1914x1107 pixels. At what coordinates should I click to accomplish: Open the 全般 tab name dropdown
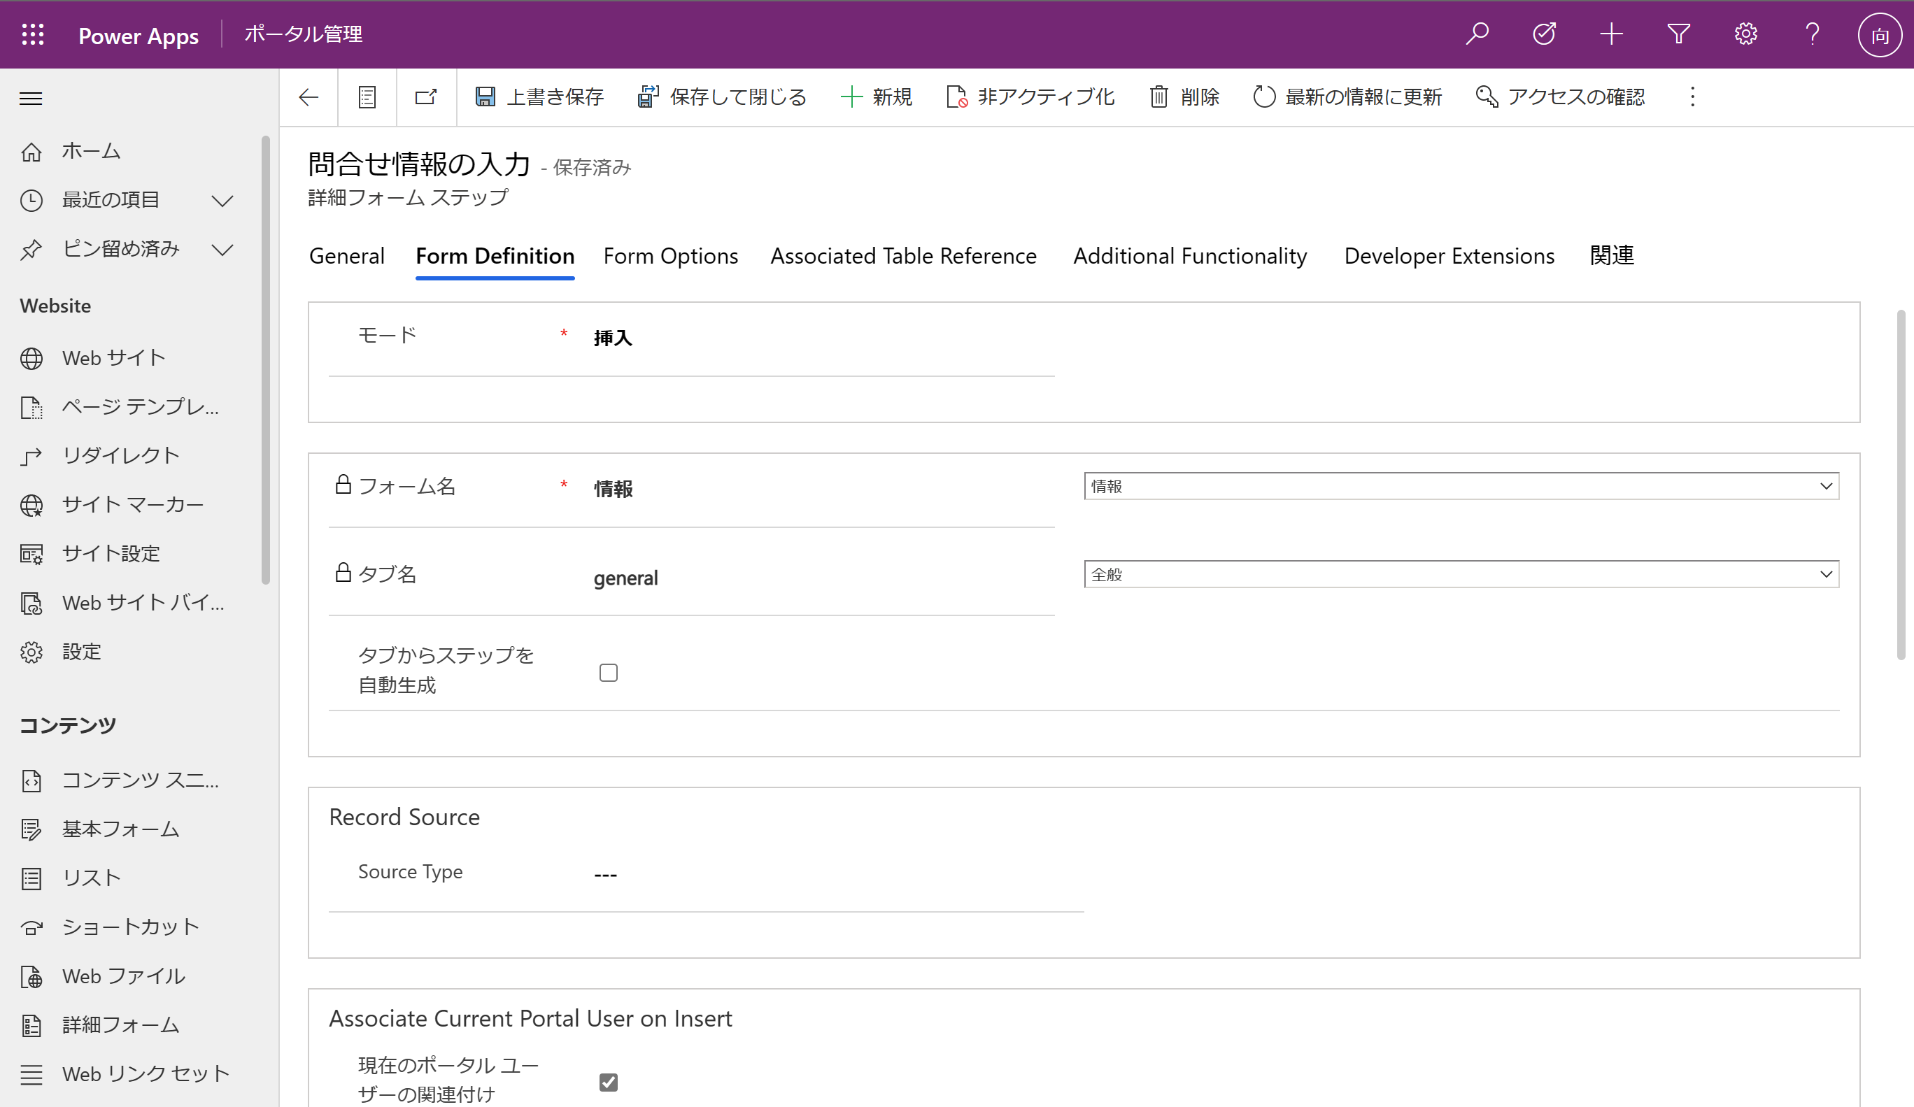1461,575
